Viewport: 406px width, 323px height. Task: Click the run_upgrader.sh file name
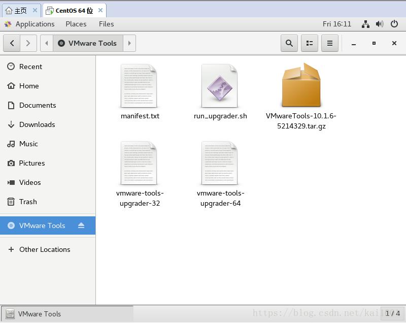point(220,116)
